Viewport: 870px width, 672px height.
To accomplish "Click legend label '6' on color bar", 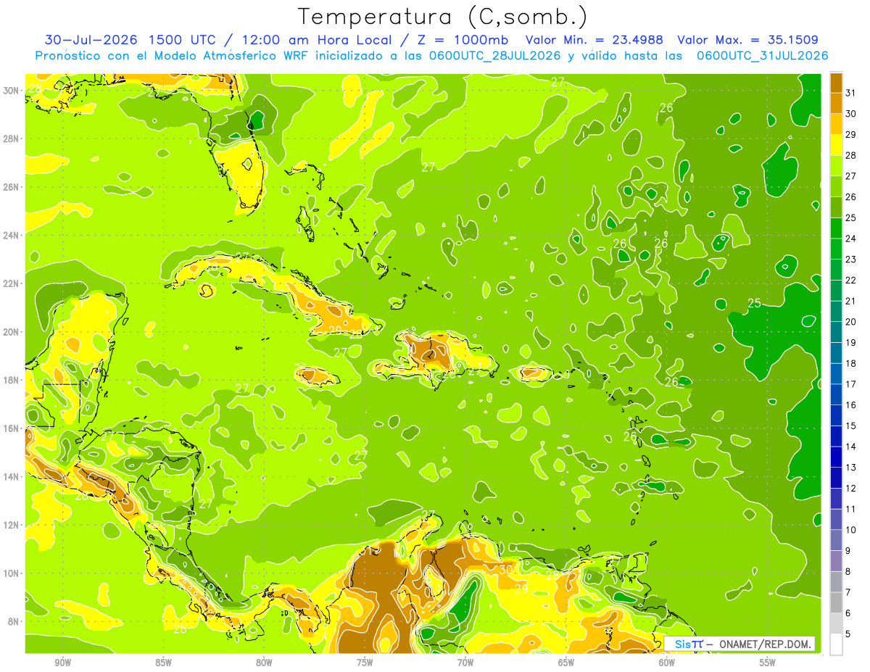I will tap(848, 613).
